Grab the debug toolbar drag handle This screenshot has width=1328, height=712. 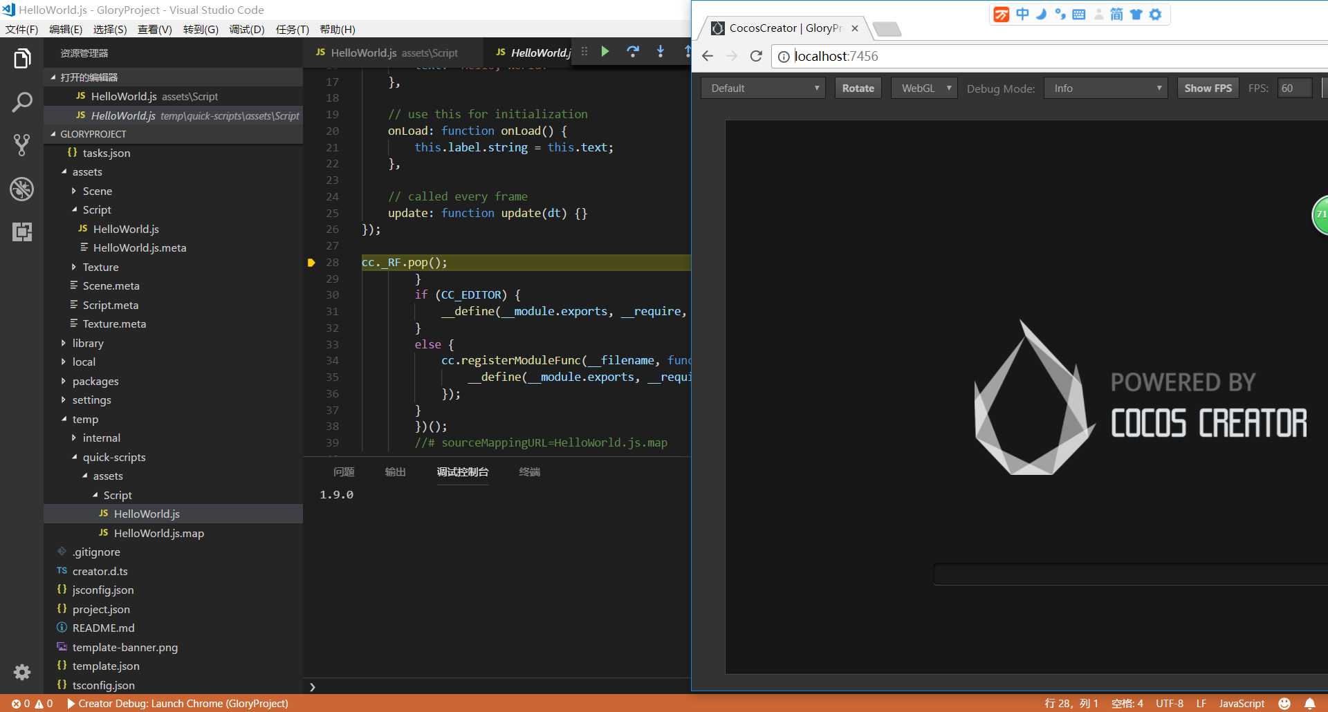coord(584,51)
